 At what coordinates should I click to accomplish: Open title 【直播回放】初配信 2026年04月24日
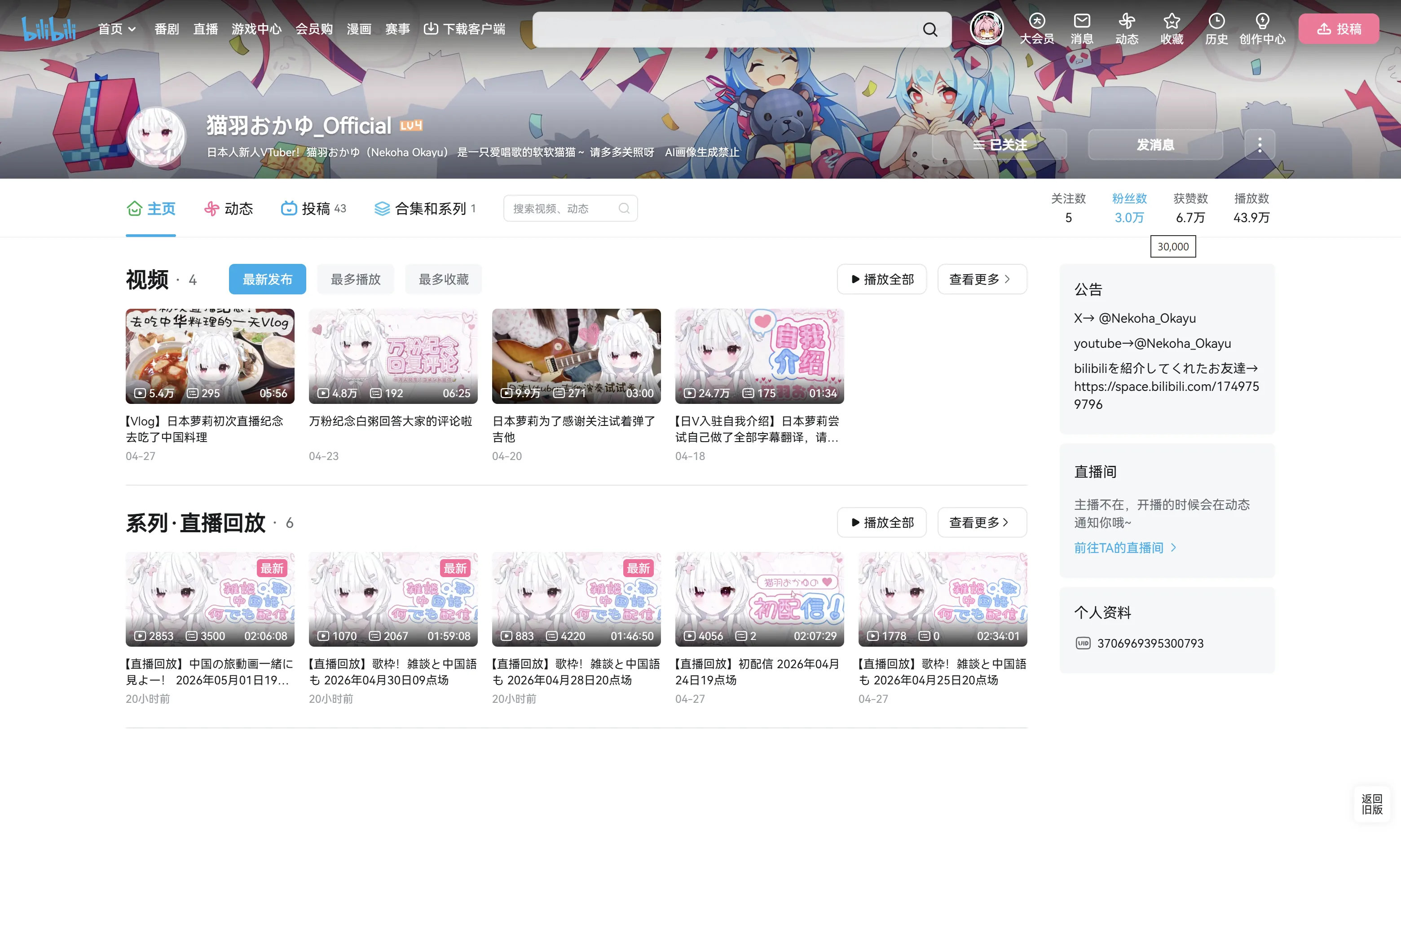tap(757, 672)
